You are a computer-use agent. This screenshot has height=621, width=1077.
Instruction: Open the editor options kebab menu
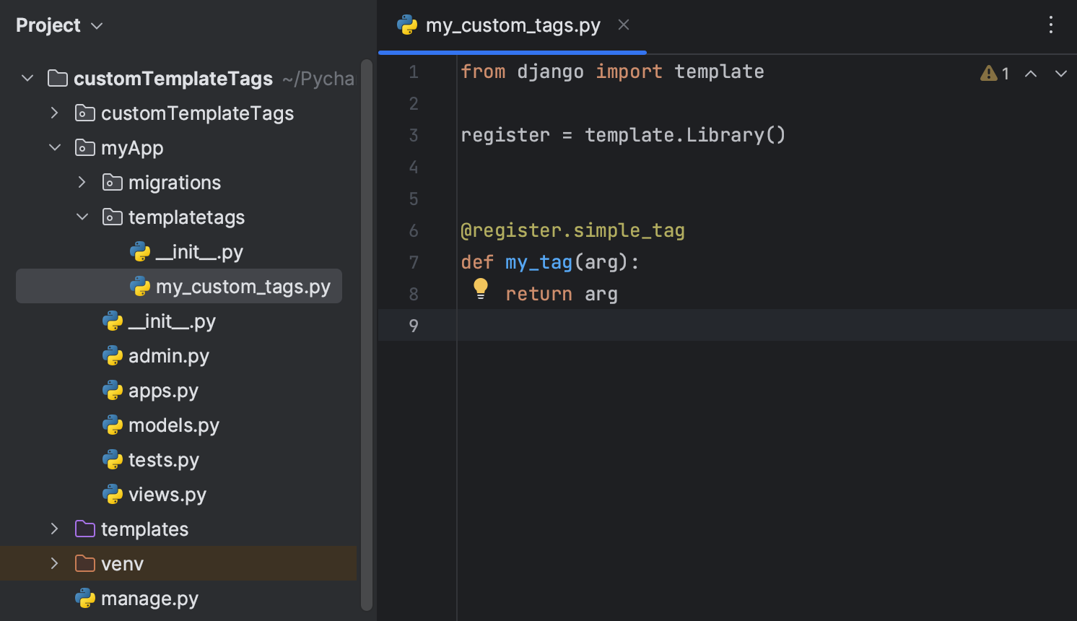click(x=1051, y=25)
